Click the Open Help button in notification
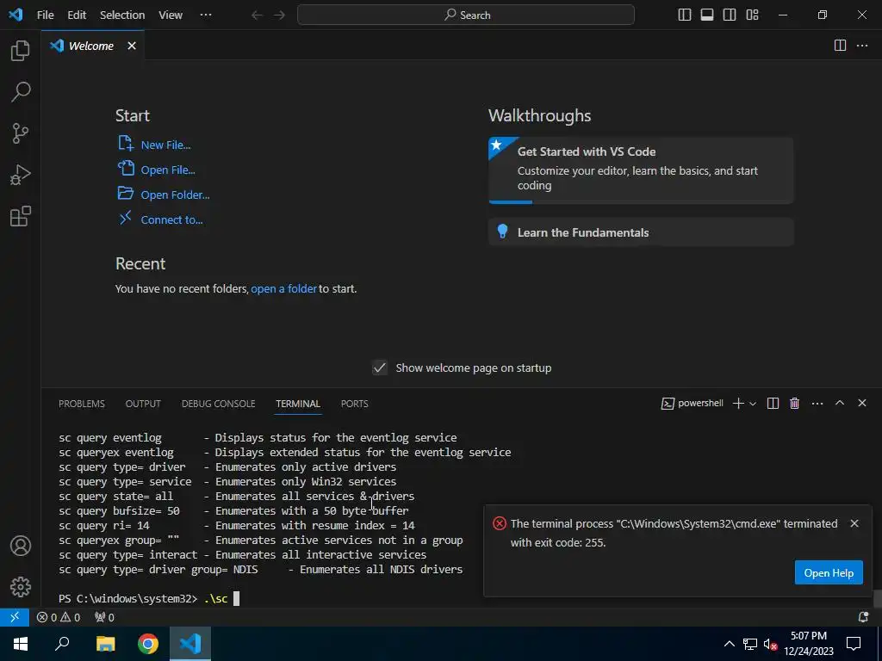 [829, 572]
